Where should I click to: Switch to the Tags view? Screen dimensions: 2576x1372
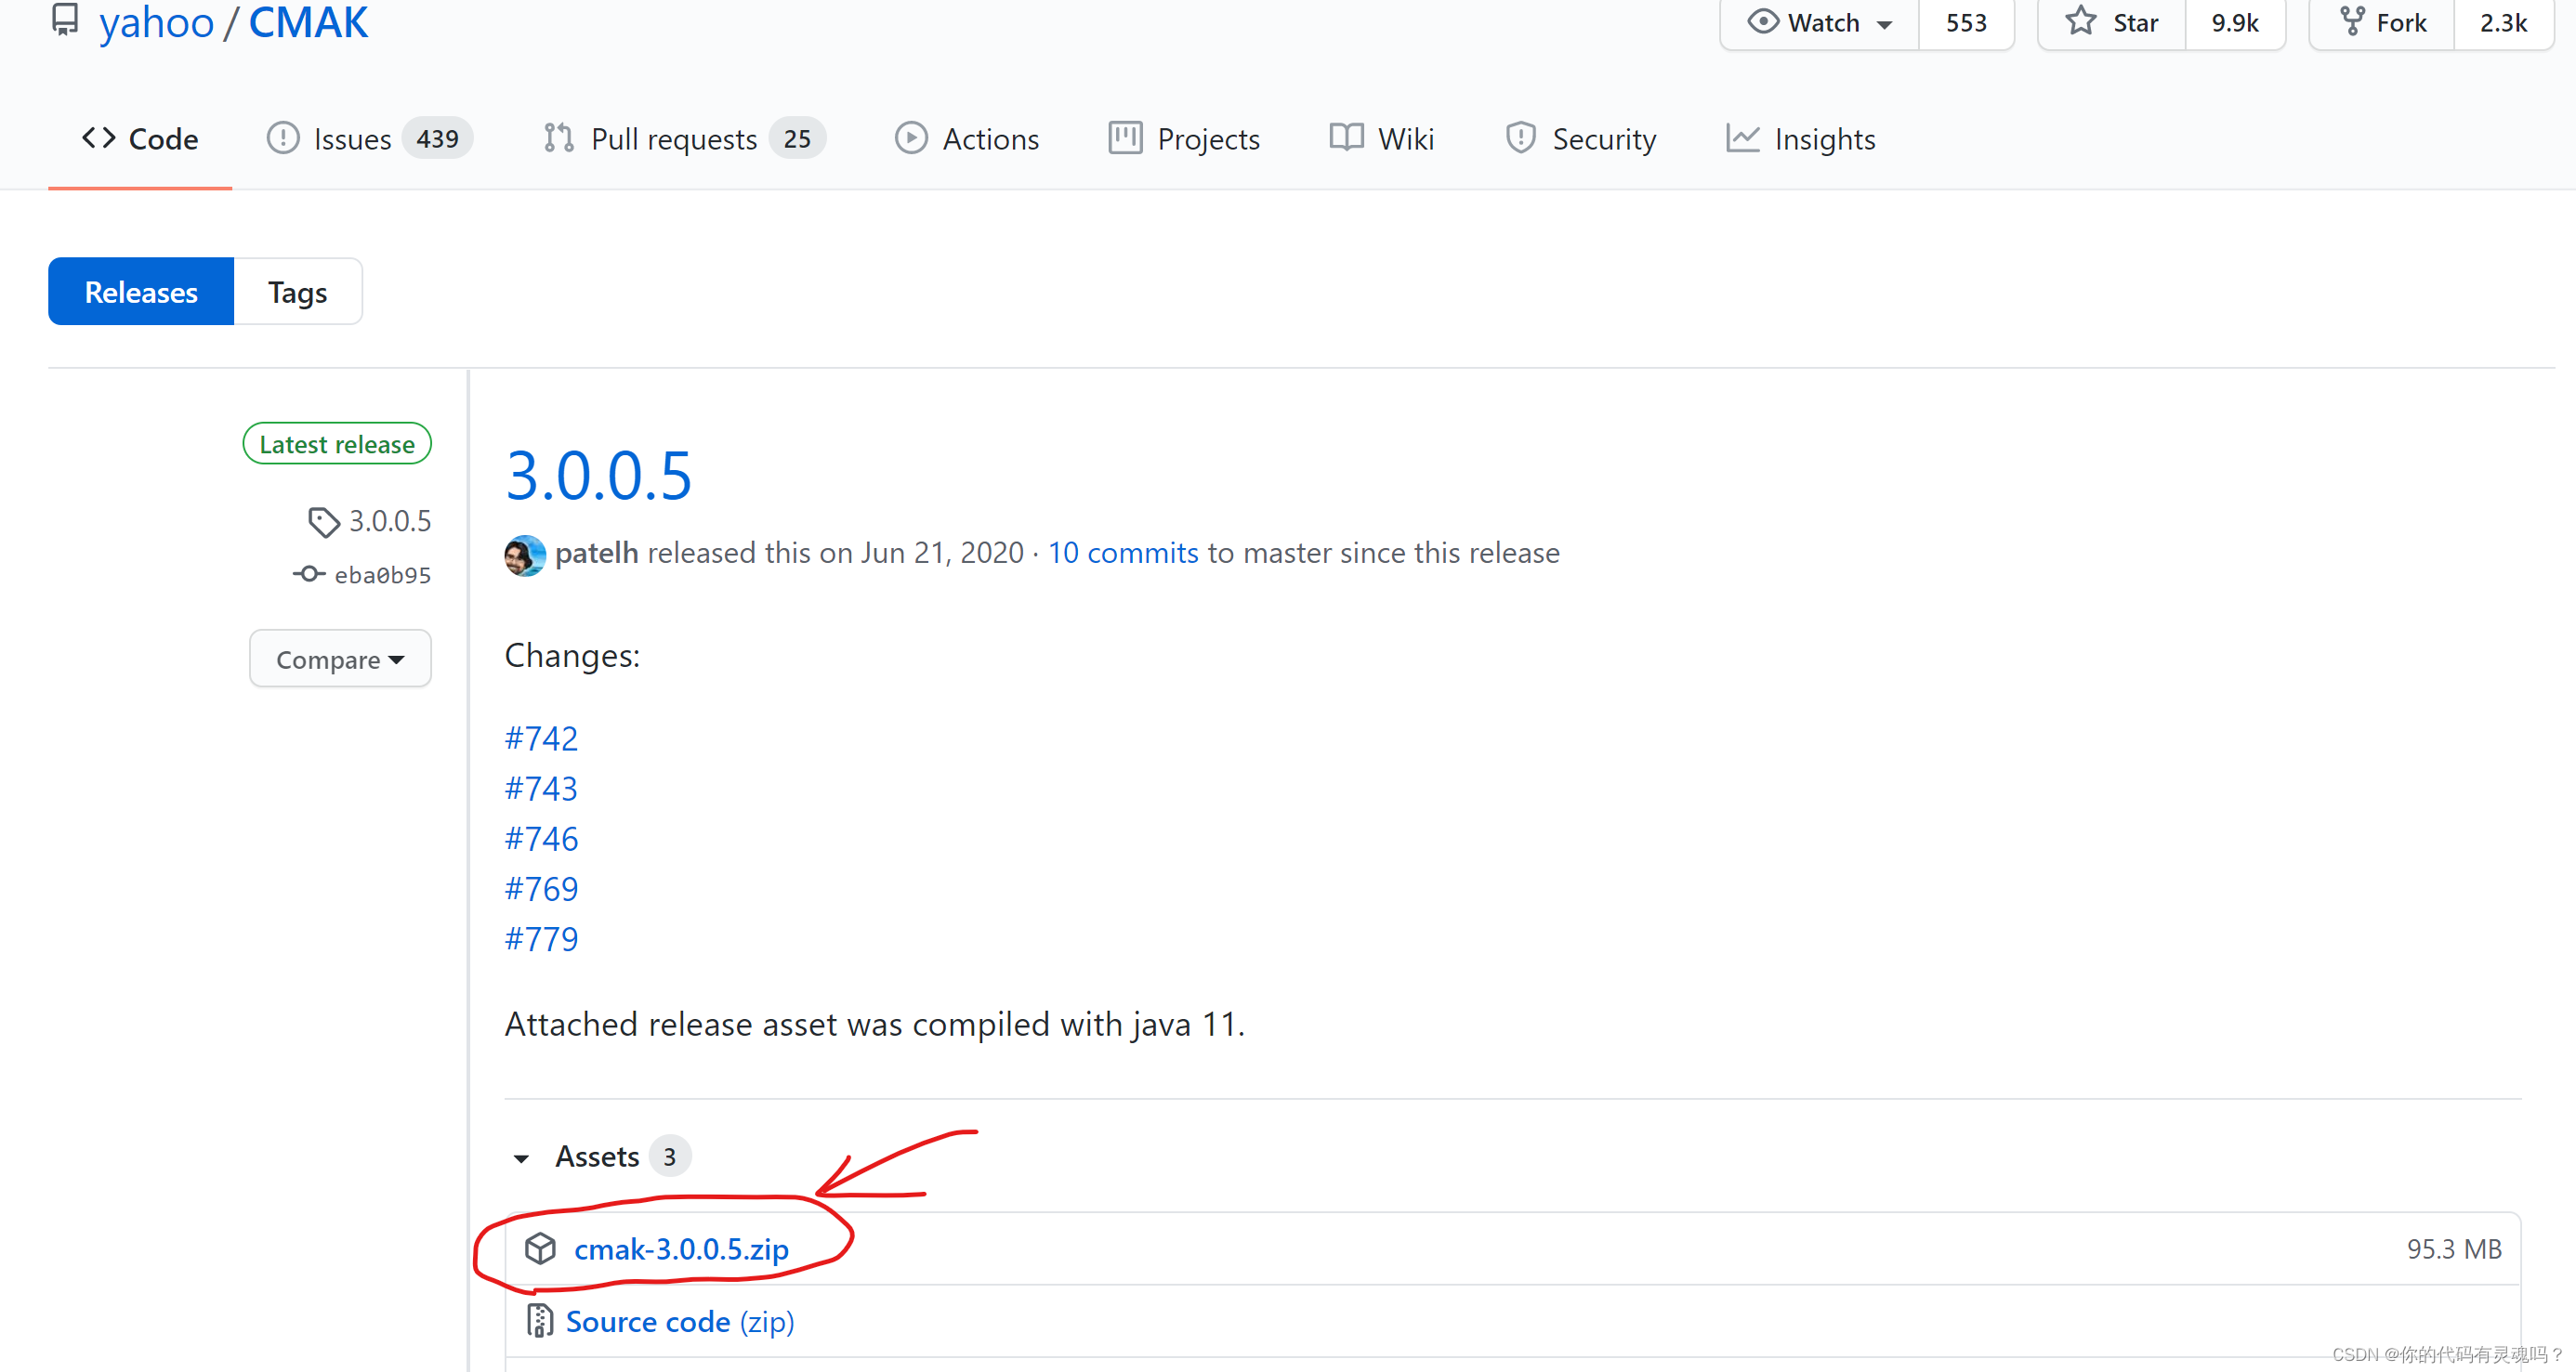point(298,292)
